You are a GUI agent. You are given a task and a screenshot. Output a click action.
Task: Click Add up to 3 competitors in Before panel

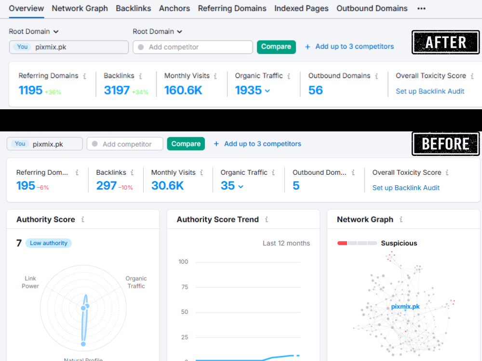[x=263, y=143]
